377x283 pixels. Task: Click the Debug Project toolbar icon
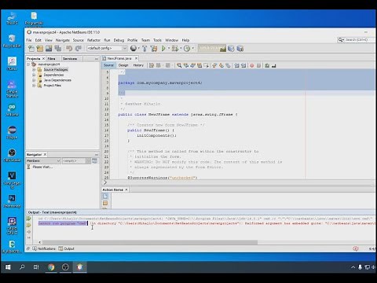coord(175,48)
